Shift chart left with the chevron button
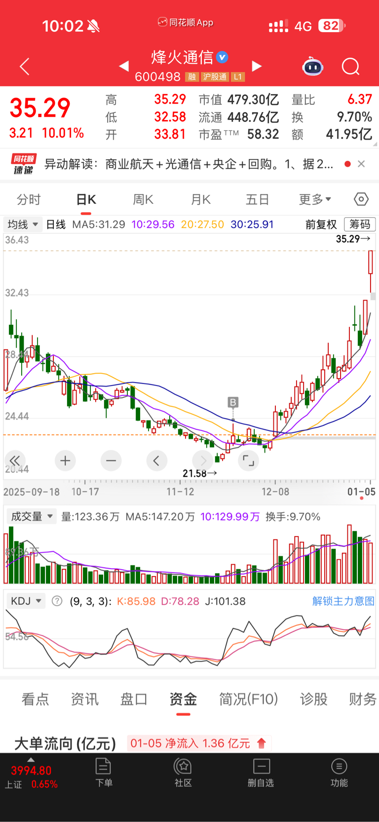Screen dimensions: 379x822 (157, 461)
